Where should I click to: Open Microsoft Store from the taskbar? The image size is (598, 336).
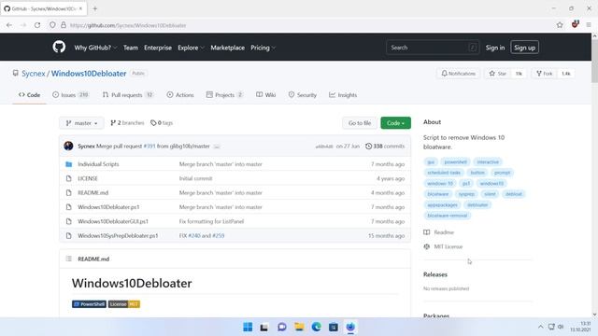(334, 327)
